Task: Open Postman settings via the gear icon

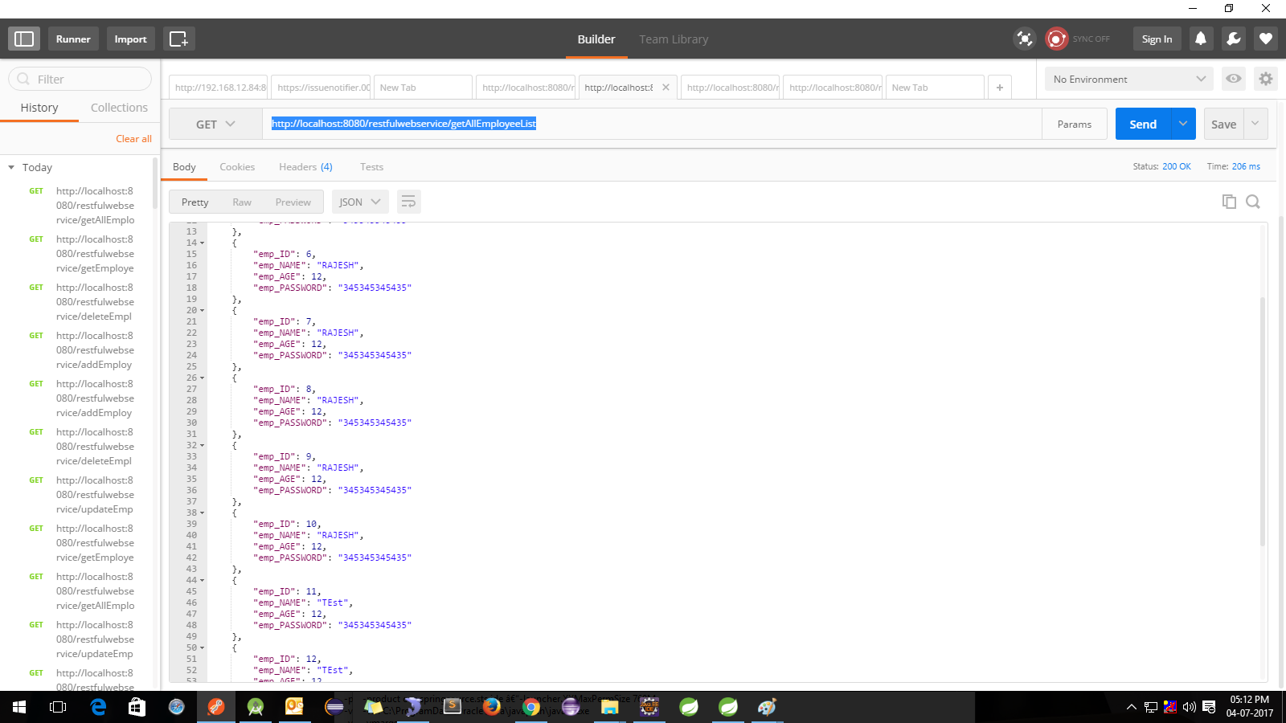Action: pyautogui.click(x=1265, y=79)
